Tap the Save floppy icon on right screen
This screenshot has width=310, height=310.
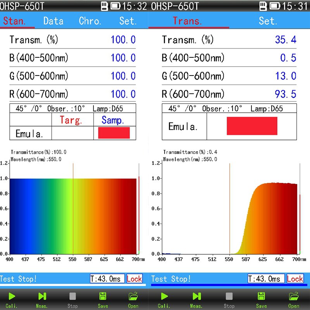pyautogui.click(x=261, y=296)
